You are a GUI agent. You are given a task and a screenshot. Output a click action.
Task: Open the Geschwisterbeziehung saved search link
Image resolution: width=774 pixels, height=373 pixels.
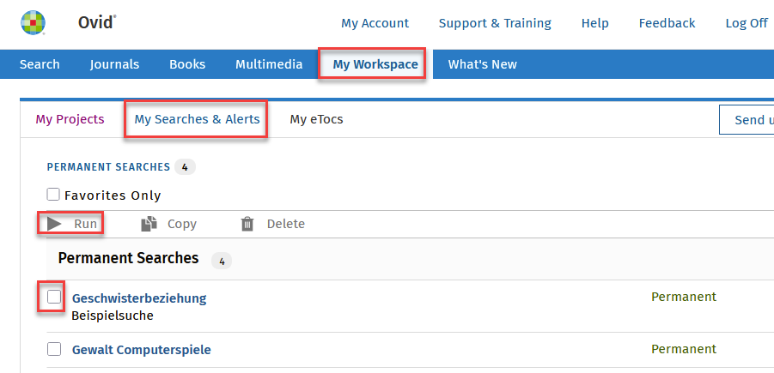pos(139,298)
